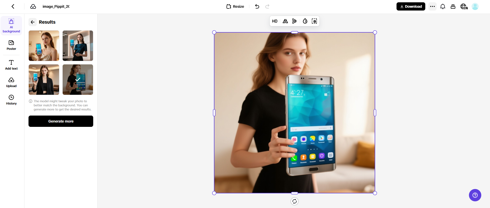
Task: Open the storage stack icon
Action: 453,6
